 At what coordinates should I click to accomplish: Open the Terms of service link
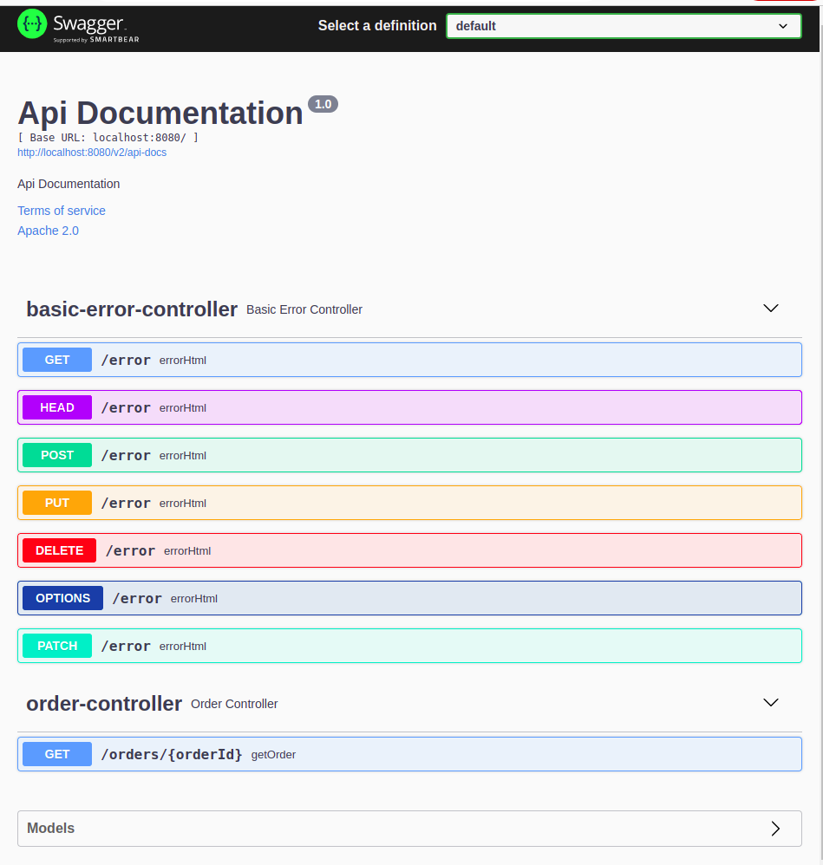click(x=61, y=211)
